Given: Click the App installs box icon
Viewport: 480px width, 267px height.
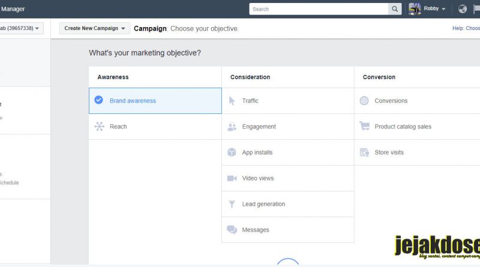Looking at the screenshot, I should [232, 152].
